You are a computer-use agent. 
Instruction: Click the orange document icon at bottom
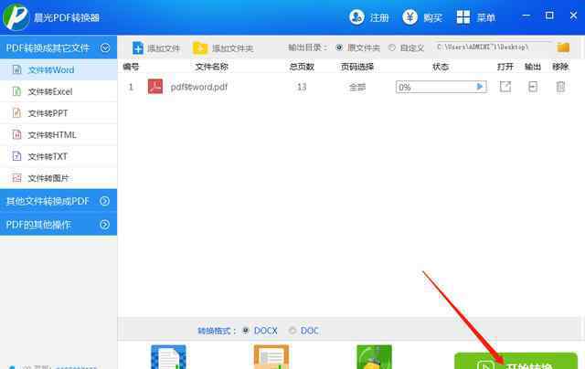(271, 357)
